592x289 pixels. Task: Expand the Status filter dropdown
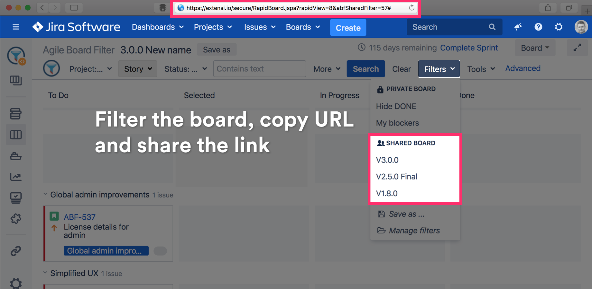click(185, 69)
